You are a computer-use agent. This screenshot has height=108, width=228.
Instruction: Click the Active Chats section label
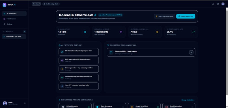click(x=8, y=31)
